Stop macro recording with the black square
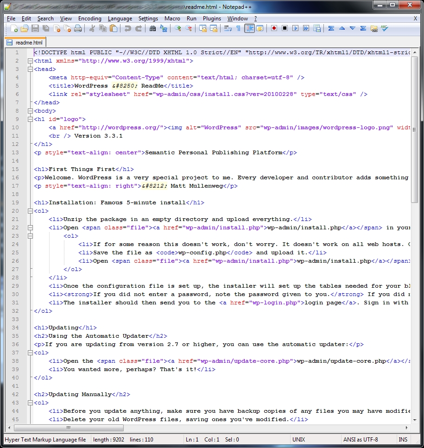Image resolution: width=424 pixels, height=448 pixels. [285, 28]
